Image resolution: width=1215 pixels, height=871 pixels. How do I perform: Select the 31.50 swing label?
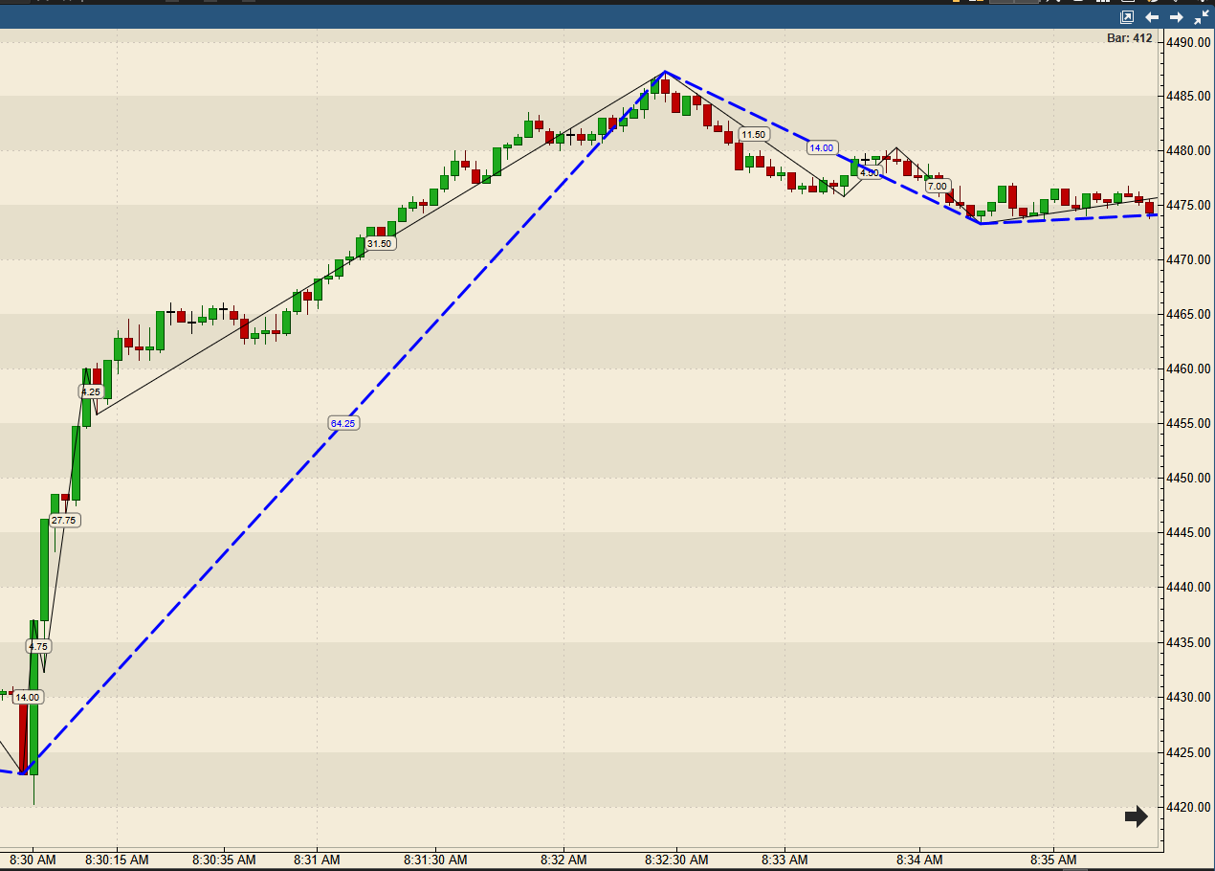pos(380,243)
